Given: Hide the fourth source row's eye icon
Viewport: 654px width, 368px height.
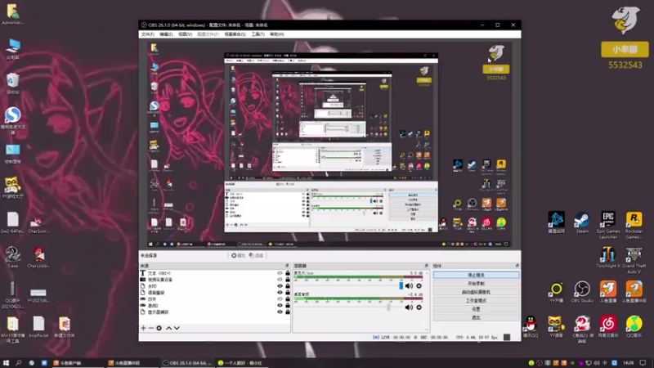Looking at the screenshot, I should tap(280, 293).
